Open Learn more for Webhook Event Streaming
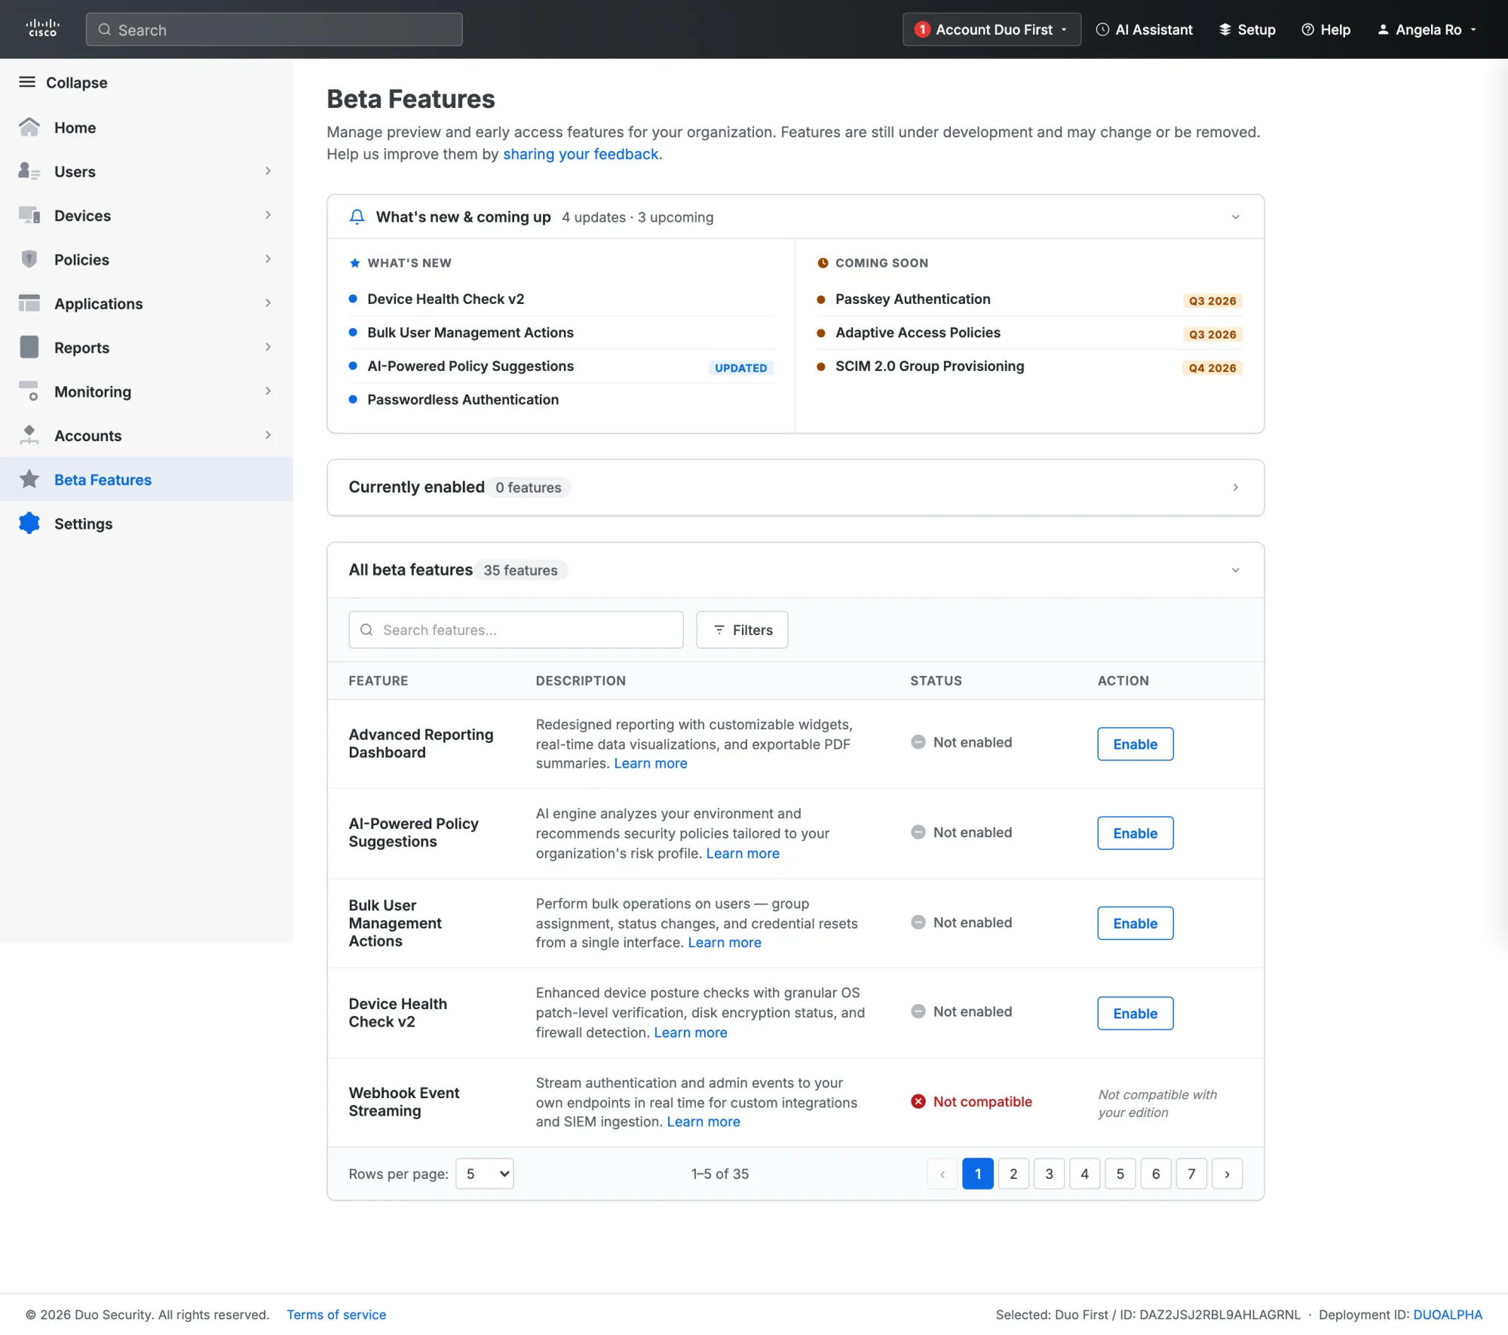Screen dimensions: 1508x1335 (703, 1122)
